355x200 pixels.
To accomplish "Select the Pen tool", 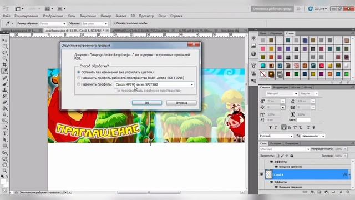I will (x=4, y=127).
